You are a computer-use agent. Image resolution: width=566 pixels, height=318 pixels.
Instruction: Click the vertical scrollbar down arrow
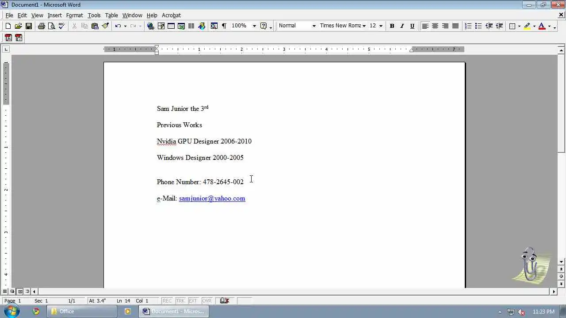point(562,262)
